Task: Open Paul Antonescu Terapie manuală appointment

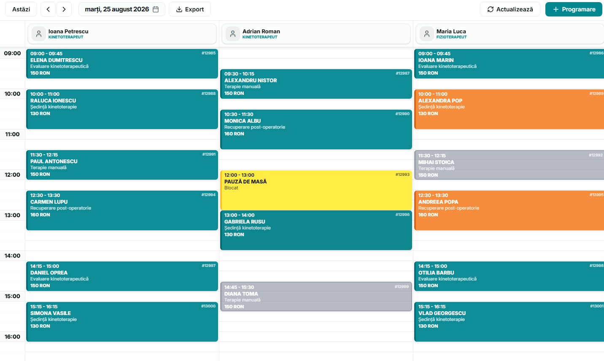Action: tap(122, 165)
